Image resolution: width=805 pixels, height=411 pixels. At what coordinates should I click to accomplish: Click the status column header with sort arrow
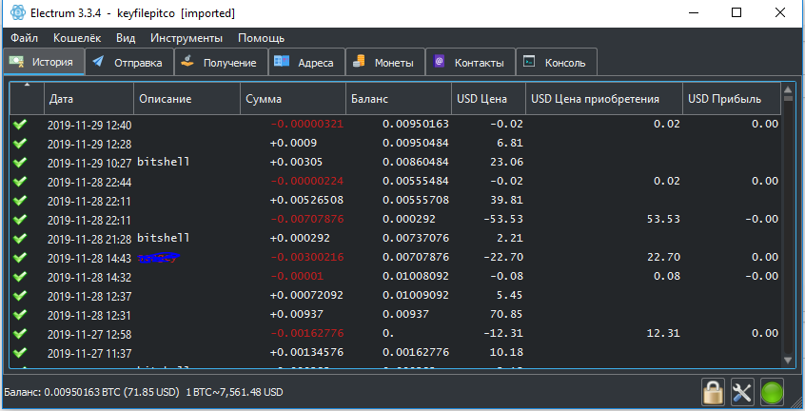click(x=27, y=99)
